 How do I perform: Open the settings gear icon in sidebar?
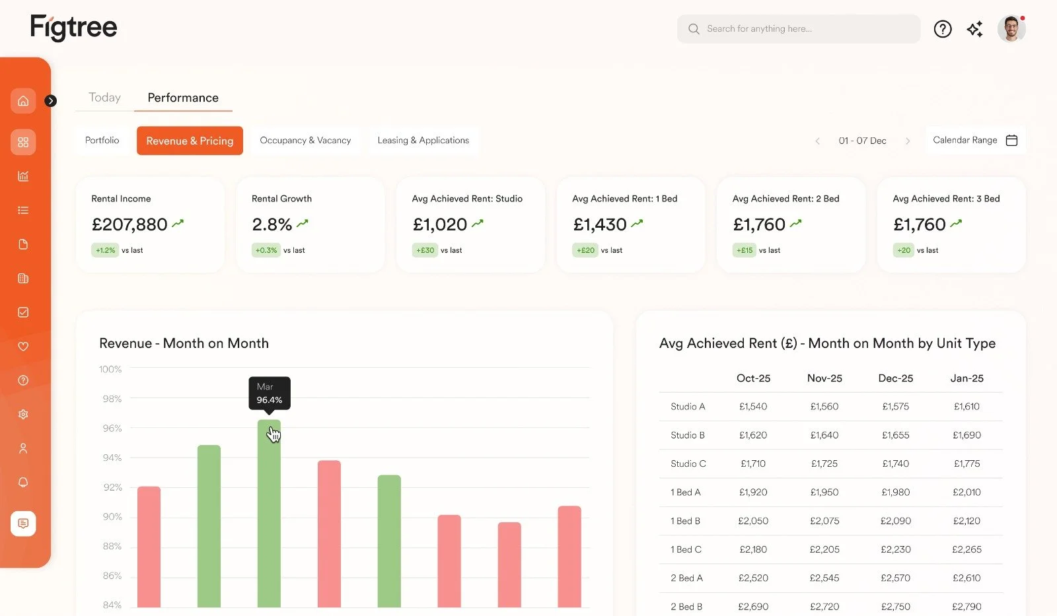tap(23, 414)
